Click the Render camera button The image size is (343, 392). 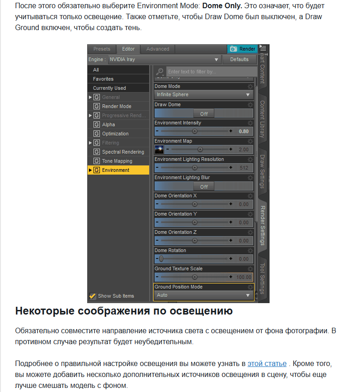(243, 49)
